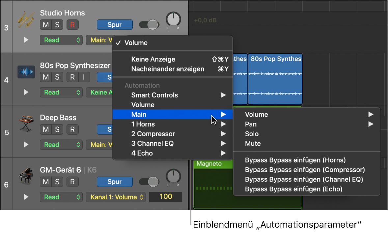The width and height of the screenshot is (388, 232).
Task: Solo the 80s Pop Synthesizer track
Action: coord(57,77)
